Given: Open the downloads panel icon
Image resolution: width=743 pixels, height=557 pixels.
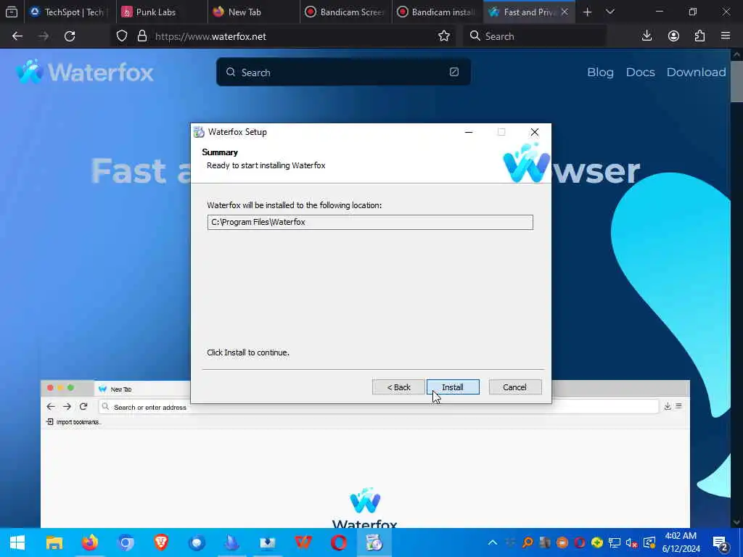Looking at the screenshot, I should point(646,36).
